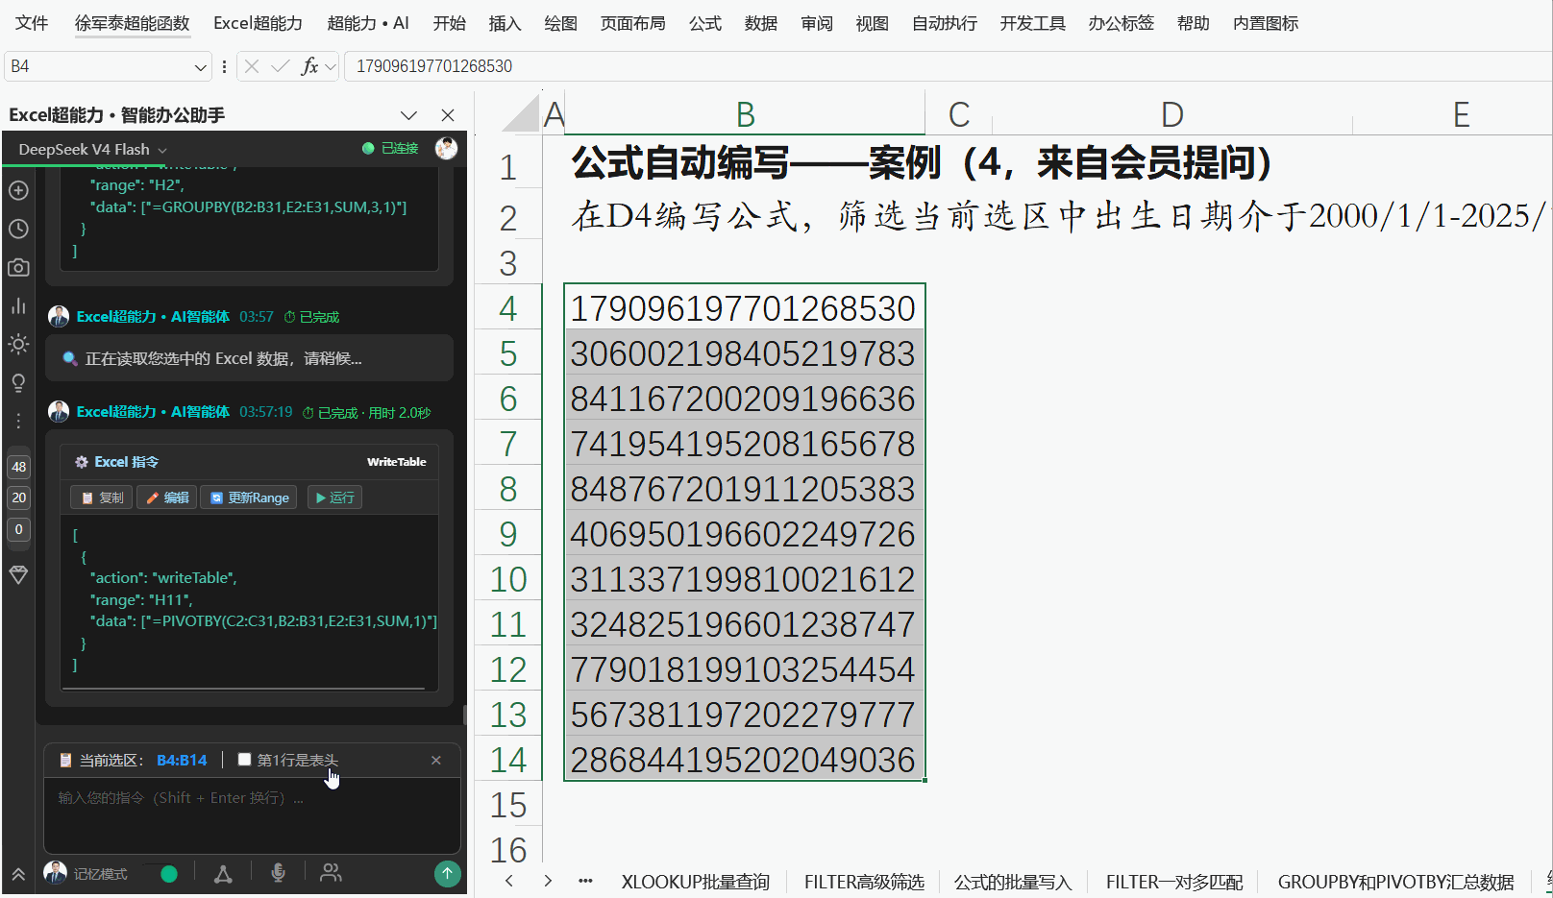Expand the formula bar options dropdown next to fx
The height and width of the screenshot is (898, 1553).
point(331,67)
